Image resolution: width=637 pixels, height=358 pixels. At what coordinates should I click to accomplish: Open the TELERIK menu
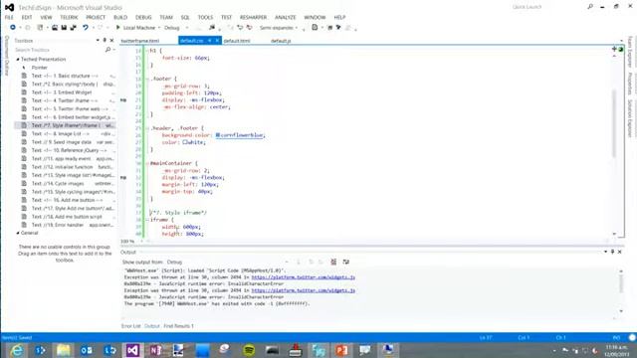(69, 17)
